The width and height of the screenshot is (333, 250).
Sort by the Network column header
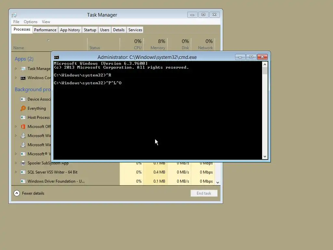(x=203, y=45)
